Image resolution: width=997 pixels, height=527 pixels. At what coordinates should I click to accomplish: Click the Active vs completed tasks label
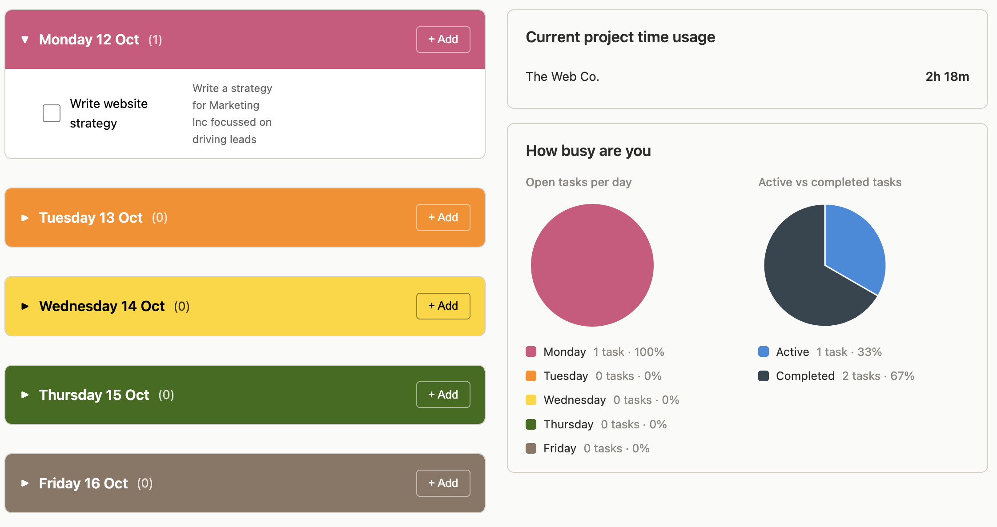(830, 182)
